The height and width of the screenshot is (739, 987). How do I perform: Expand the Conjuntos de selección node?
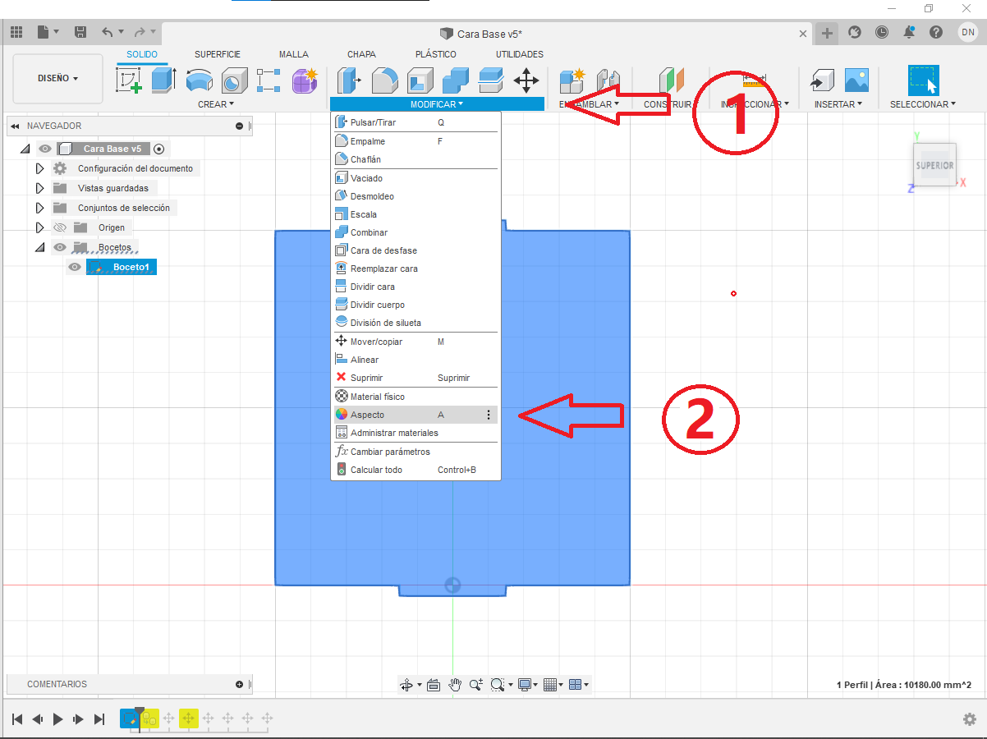coord(39,208)
